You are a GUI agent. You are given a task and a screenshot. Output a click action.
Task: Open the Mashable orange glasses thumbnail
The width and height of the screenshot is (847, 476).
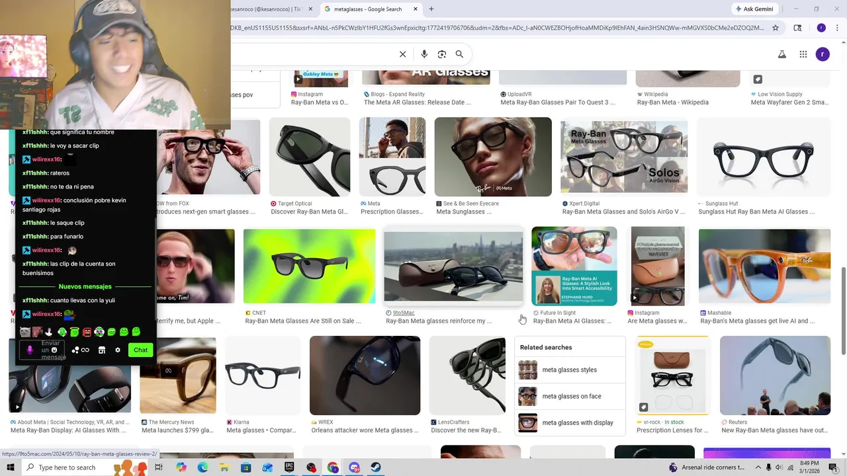click(x=764, y=266)
